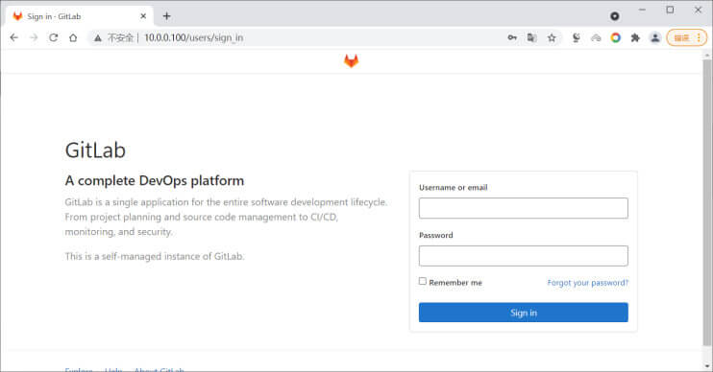The width and height of the screenshot is (713, 372).
Task: Focus the Username or email field
Action: click(524, 208)
